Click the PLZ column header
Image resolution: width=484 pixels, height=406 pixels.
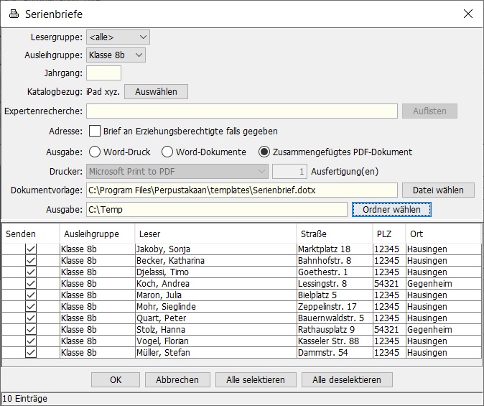(388, 234)
